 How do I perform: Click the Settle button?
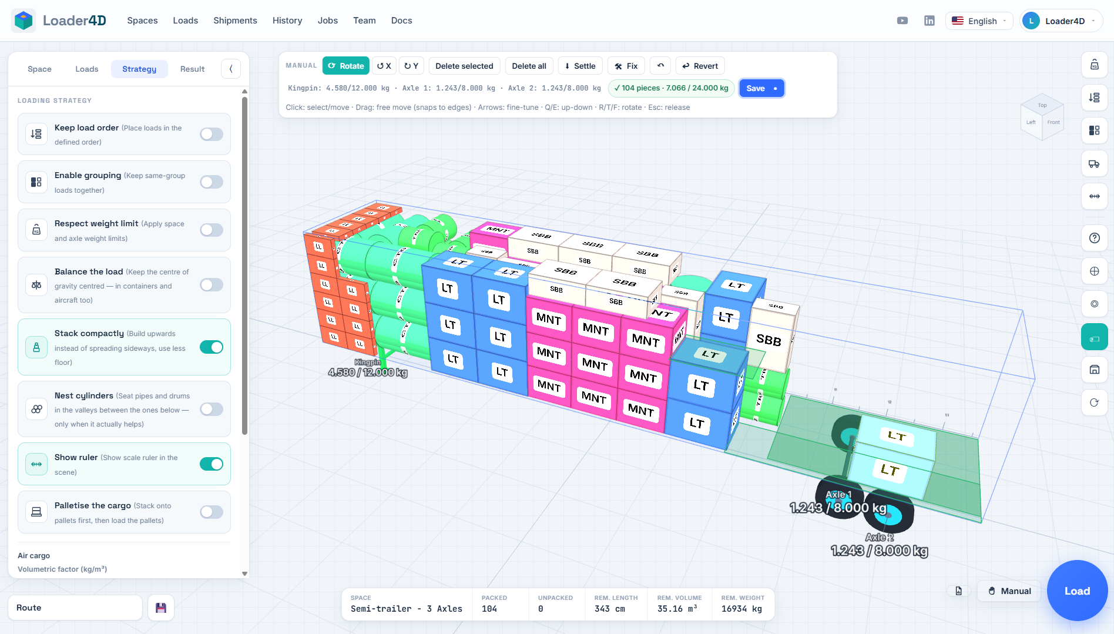point(581,66)
